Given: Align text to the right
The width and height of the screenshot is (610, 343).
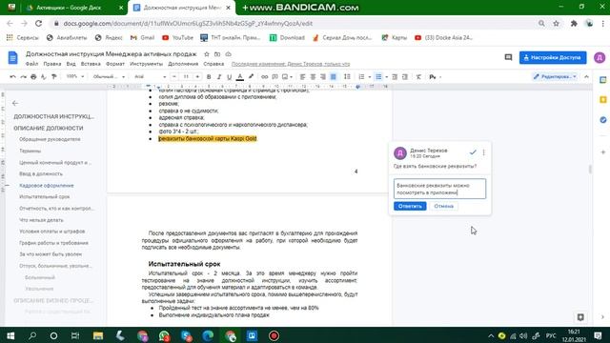Looking at the screenshot, I should (323, 77).
